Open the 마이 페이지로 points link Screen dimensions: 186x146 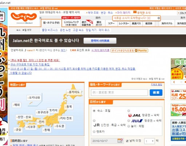point(100,50)
